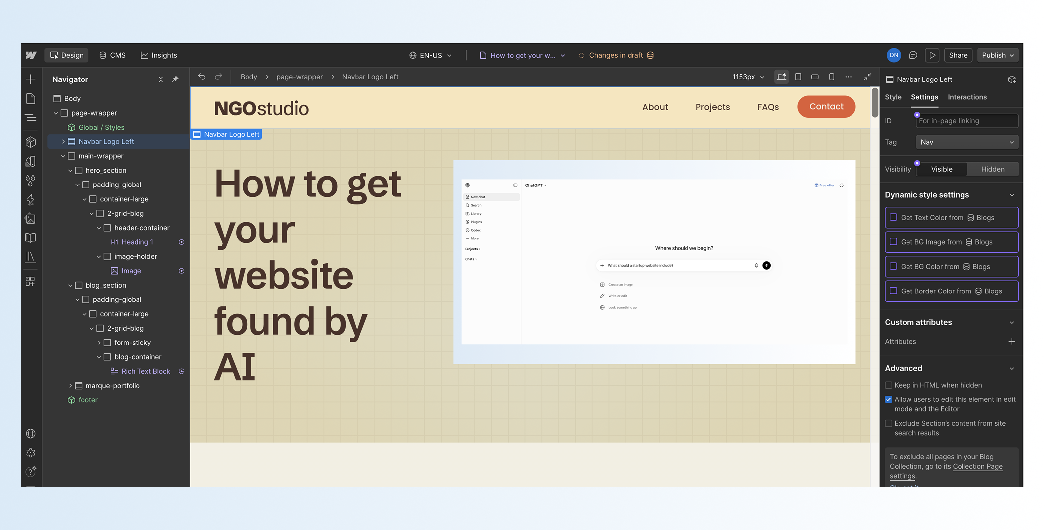1045x530 pixels.
Task: Pin the Navigator panel
Action: pos(175,79)
